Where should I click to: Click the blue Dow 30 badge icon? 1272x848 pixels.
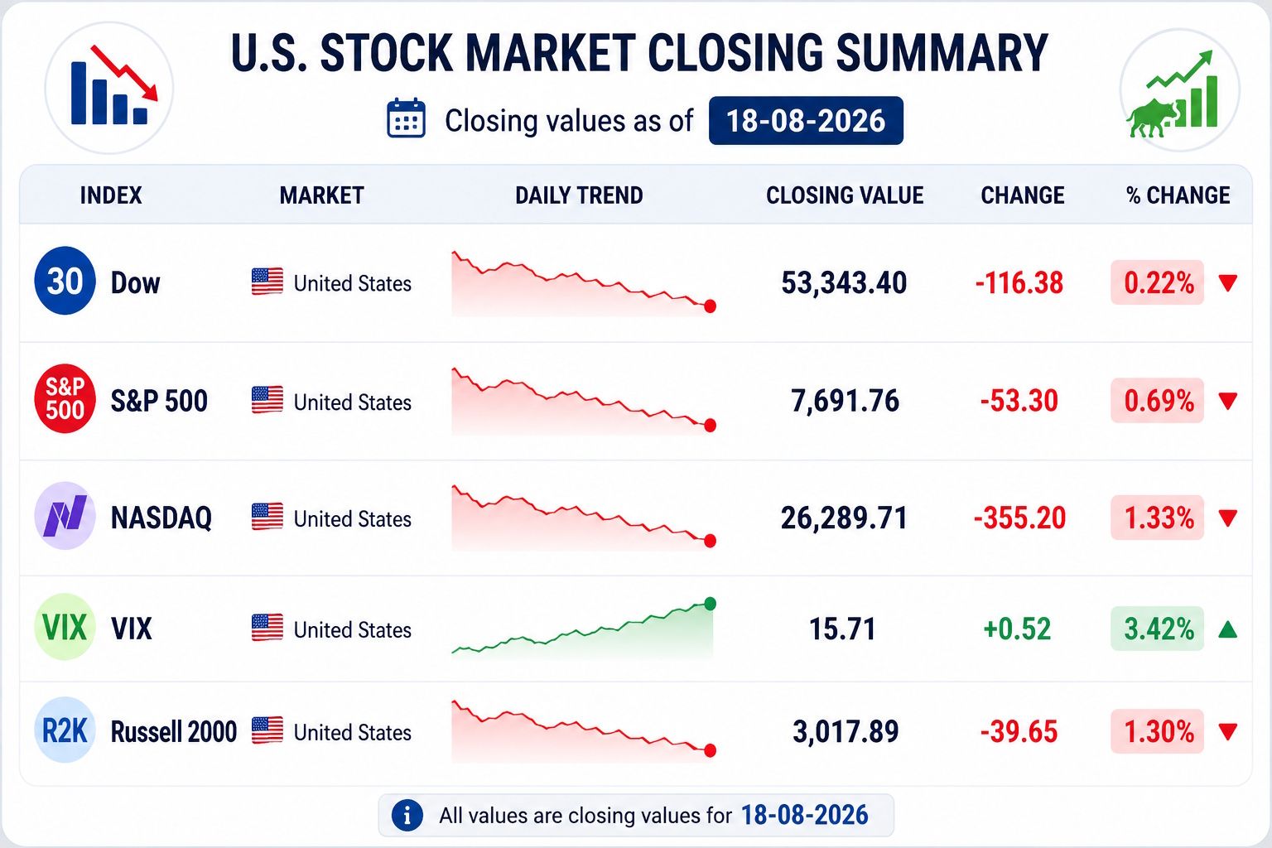(x=65, y=282)
